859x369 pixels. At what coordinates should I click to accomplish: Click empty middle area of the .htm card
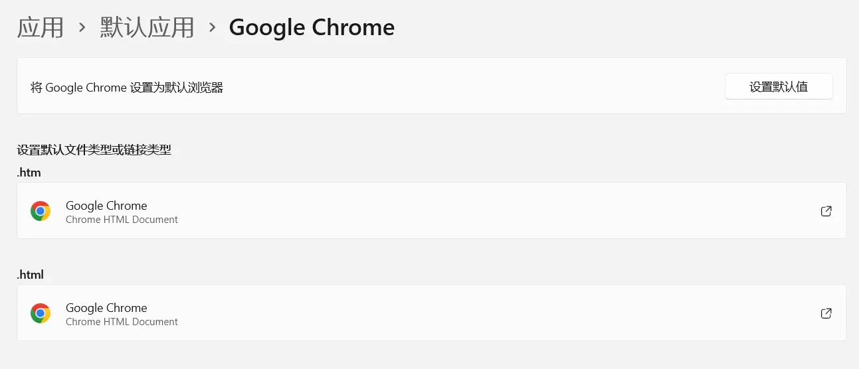click(465, 211)
